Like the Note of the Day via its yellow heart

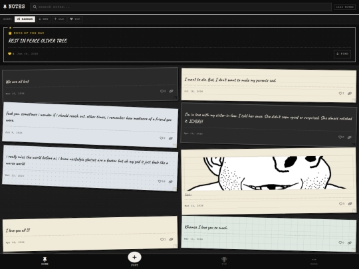pos(9,54)
